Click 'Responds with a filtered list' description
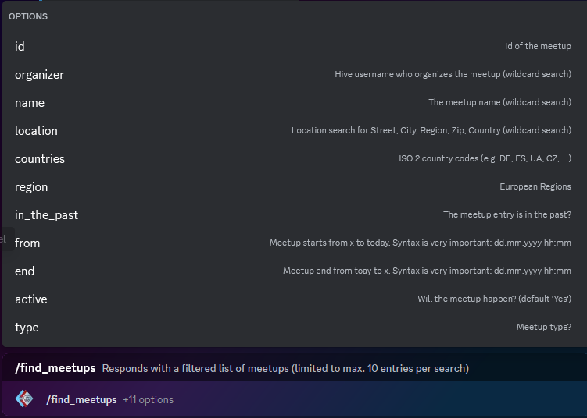The height and width of the screenshot is (418, 587). coord(285,368)
